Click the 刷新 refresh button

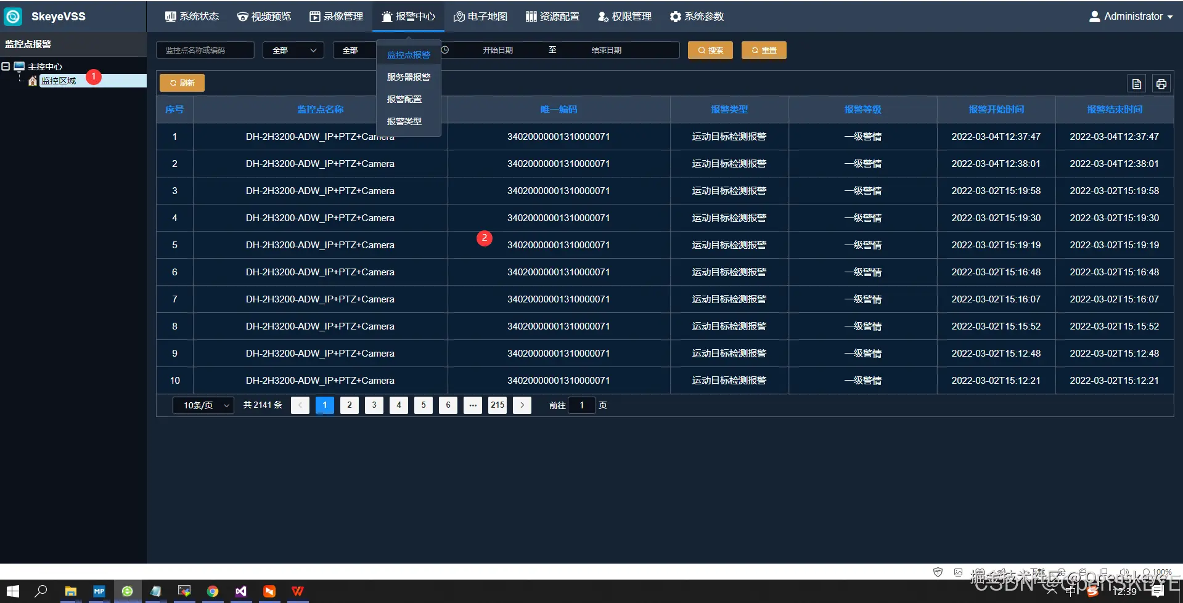(182, 83)
